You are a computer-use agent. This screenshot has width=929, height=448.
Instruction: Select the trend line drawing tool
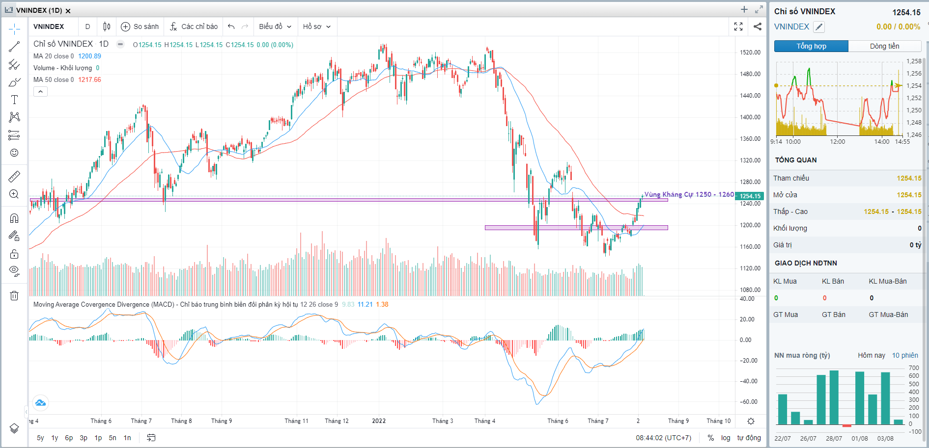tap(14, 47)
